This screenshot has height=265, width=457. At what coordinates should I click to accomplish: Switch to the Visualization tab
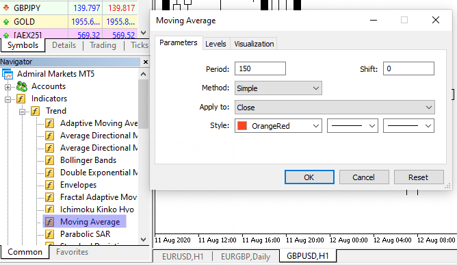click(x=254, y=44)
